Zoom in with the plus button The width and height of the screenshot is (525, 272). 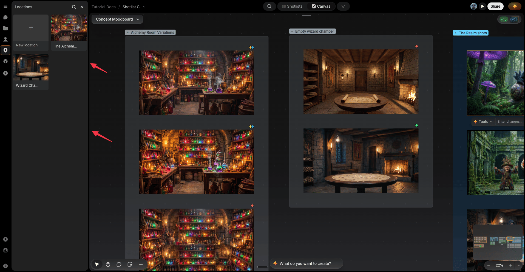click(x=510, y=265)
